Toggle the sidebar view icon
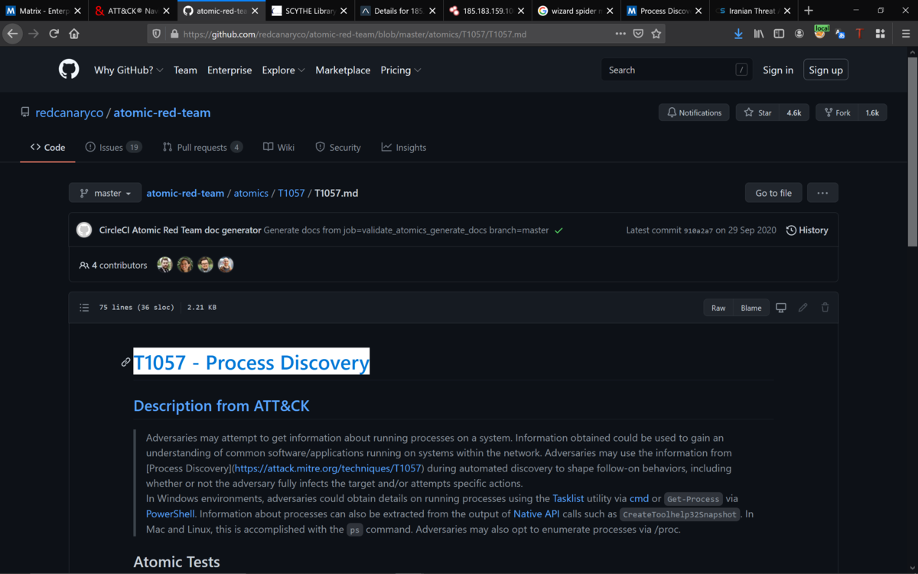Screen dimensions: 918x574 779,34
